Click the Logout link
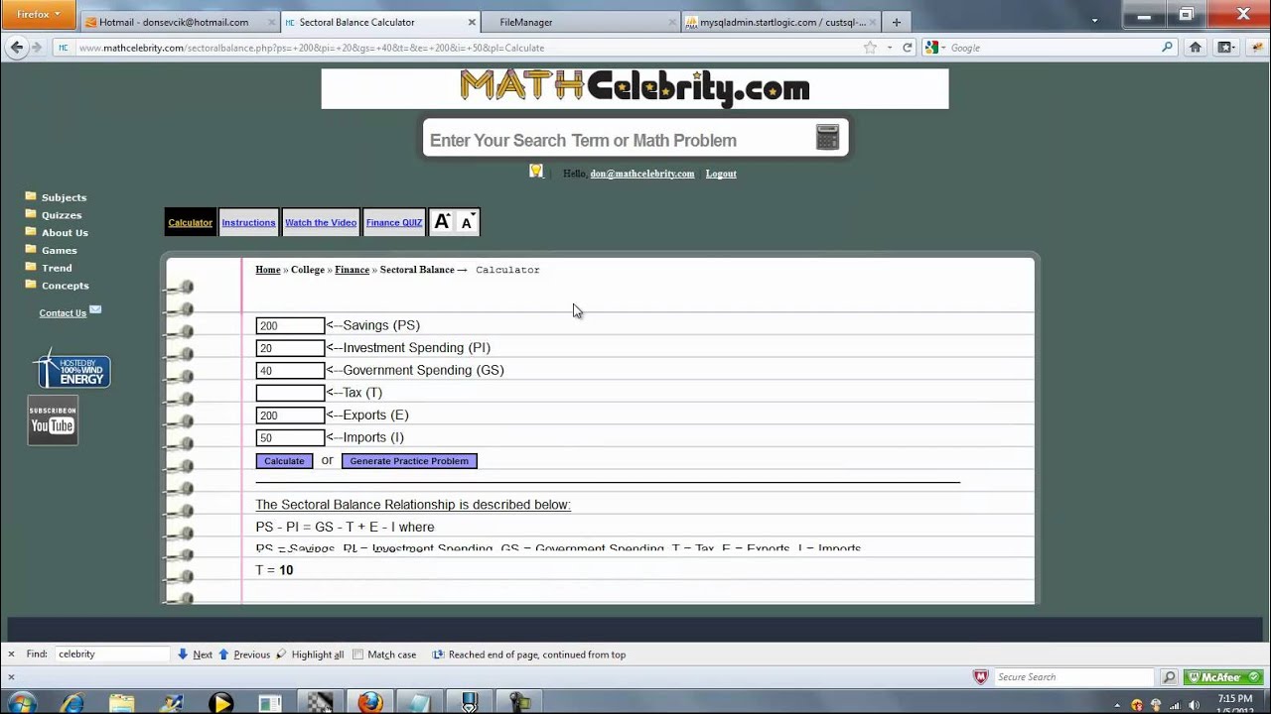Viewport: 1271px width, 714px height. (x=721, y=174)
